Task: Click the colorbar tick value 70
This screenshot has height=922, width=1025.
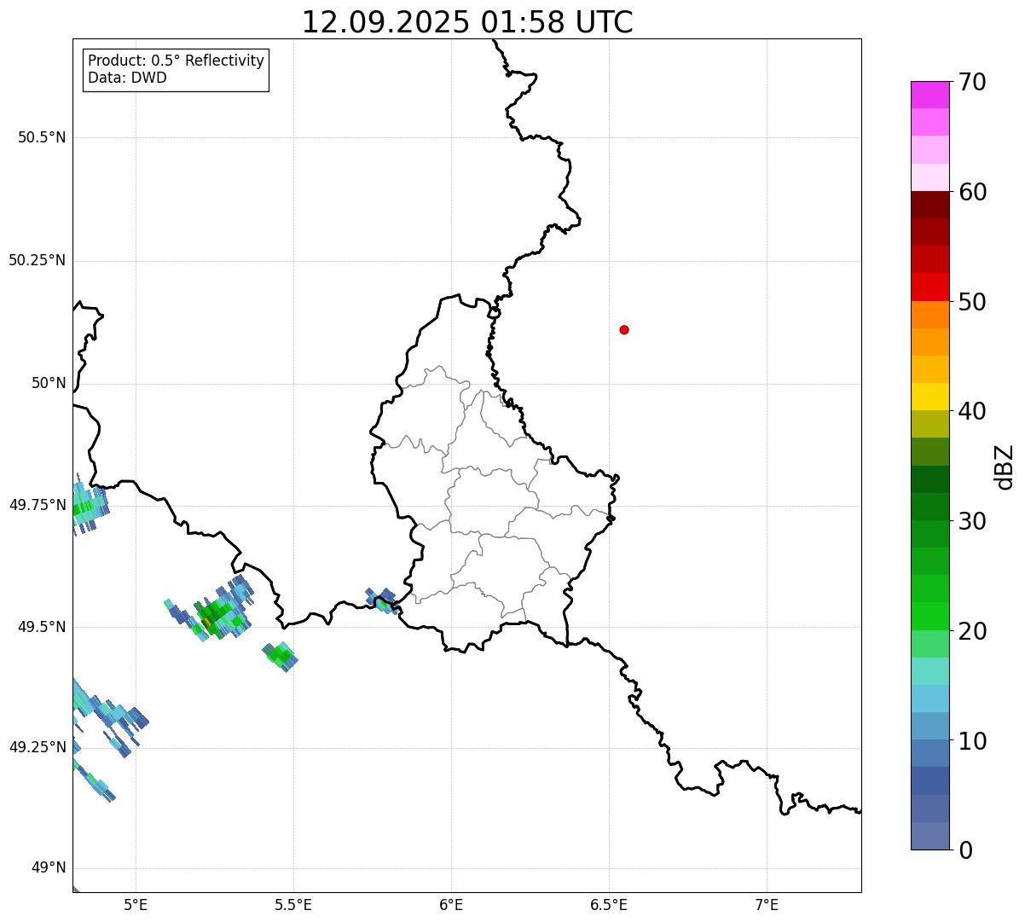Action: point(972,82)
